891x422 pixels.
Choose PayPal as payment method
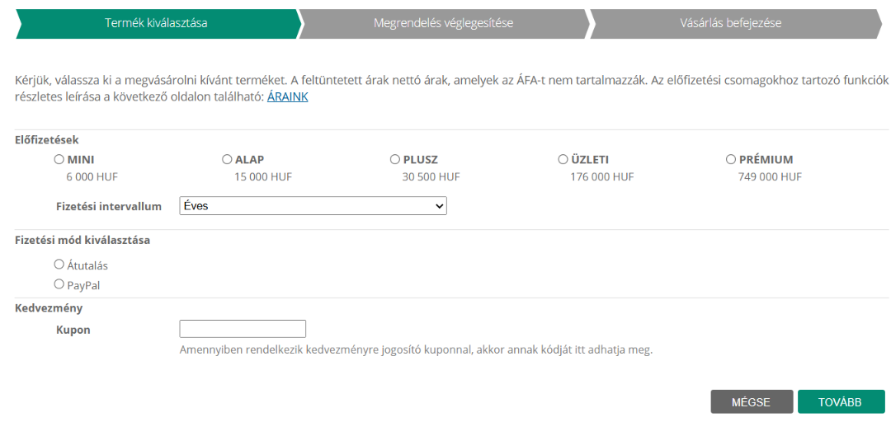(59, 284)
